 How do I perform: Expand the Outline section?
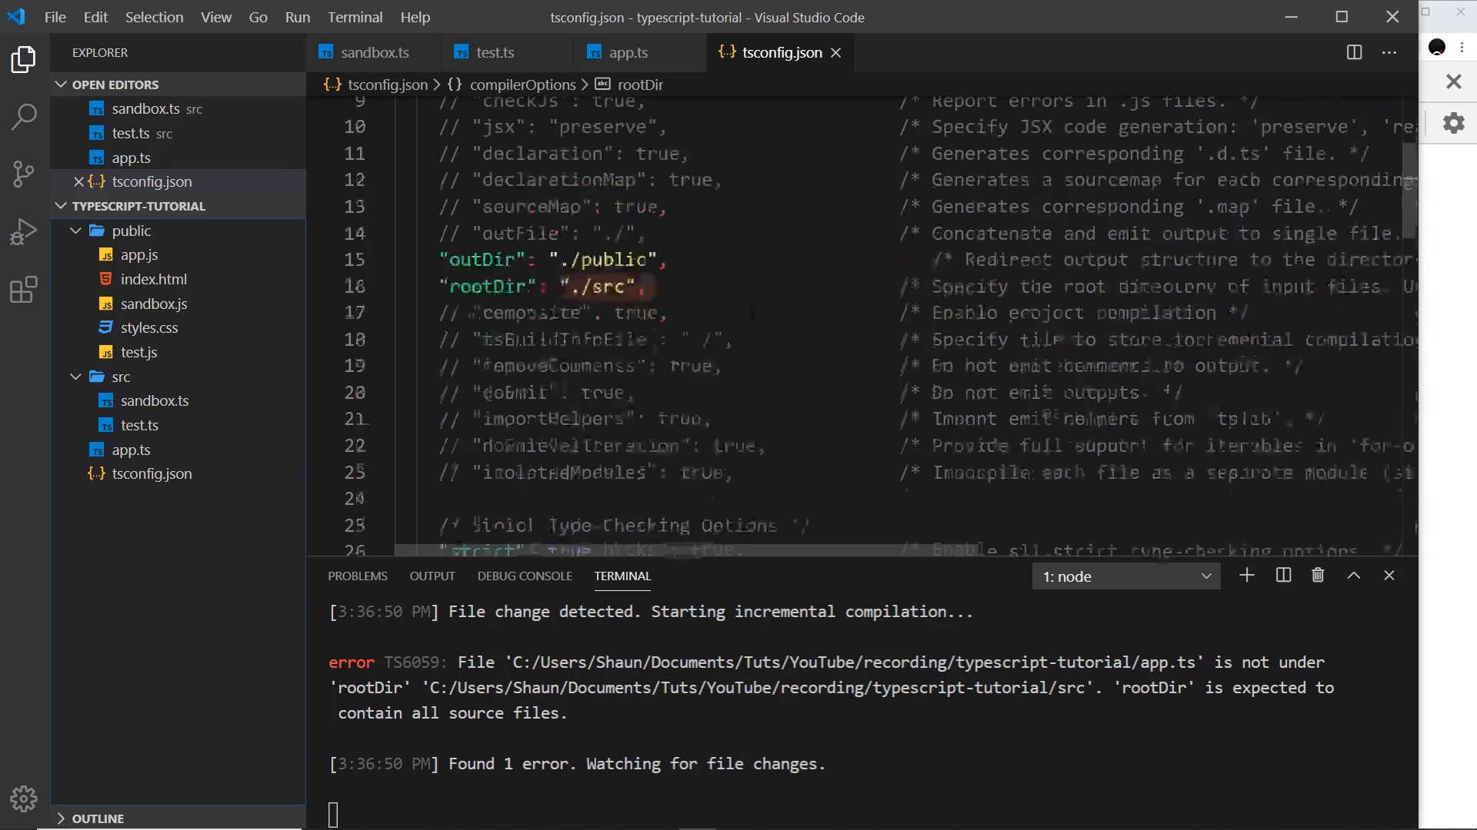(61, 818)
